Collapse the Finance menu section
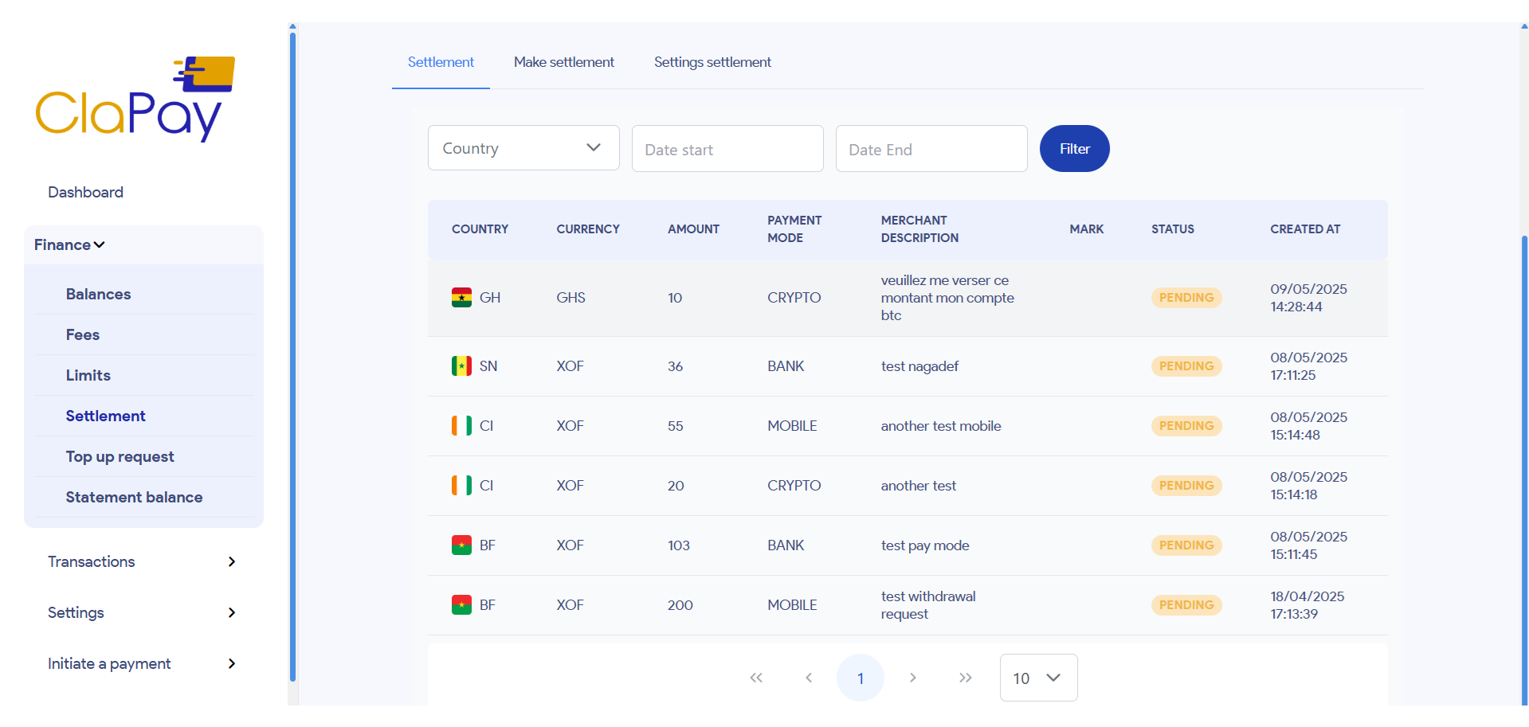This screenshot has height=727, width=1529. tap(70, 245)
